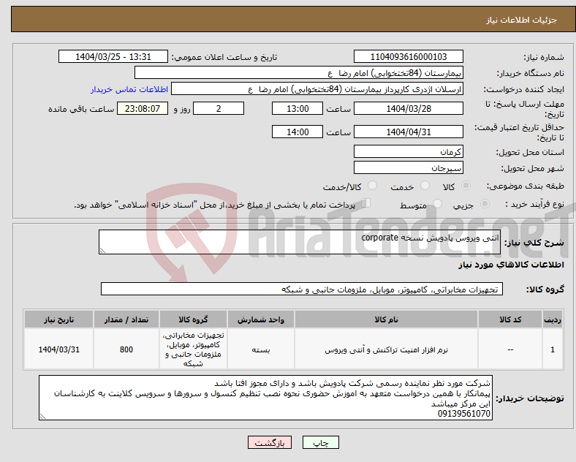Select the متوسط purchase type radio
576x462 pixels.
tap(437, 203)
